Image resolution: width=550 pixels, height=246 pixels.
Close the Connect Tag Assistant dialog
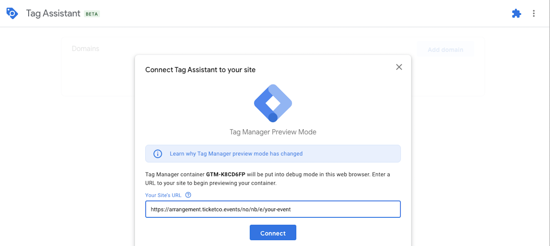tap(399, 67)
